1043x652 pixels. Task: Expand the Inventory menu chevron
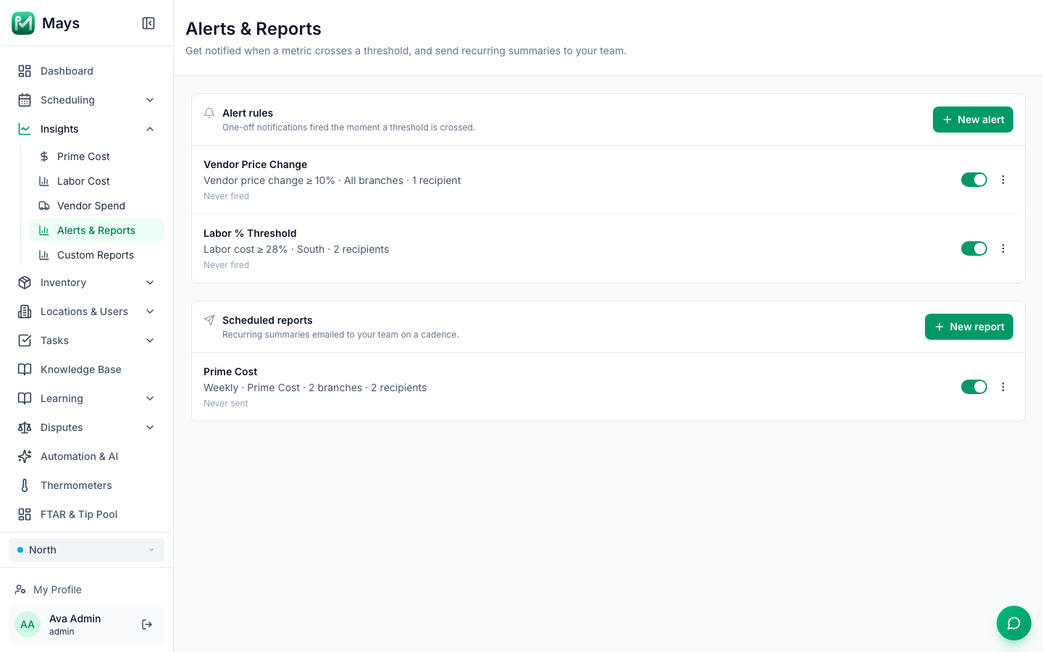click(x=150, y=283)
